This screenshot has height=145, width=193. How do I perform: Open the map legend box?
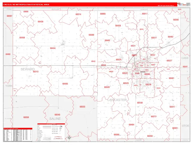point(51,132)
